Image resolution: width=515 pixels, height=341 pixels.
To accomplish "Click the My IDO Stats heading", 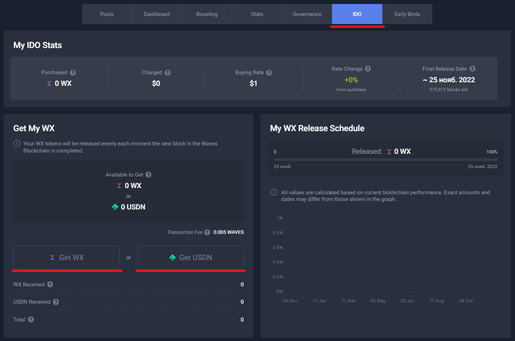I will [x=37, y=45].
